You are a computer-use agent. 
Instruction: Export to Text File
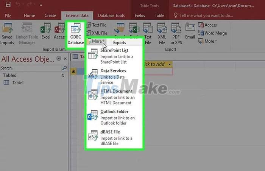(x=148, y=34)
